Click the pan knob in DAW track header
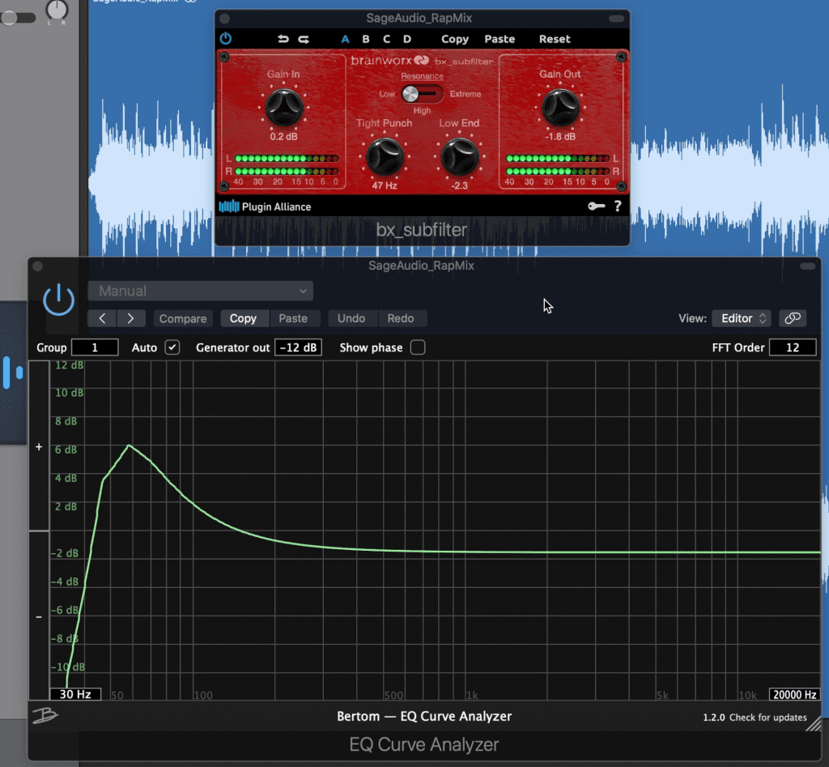829x767 pixels. pyautogui.click(x=57, y=8)
